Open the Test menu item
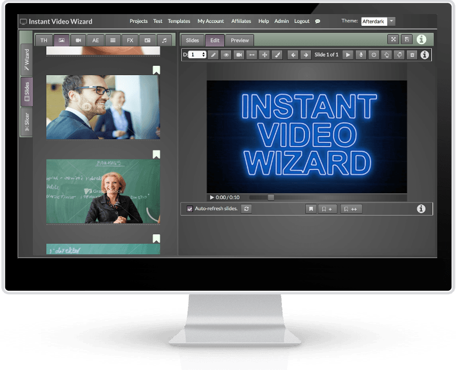 click(158, 21)
